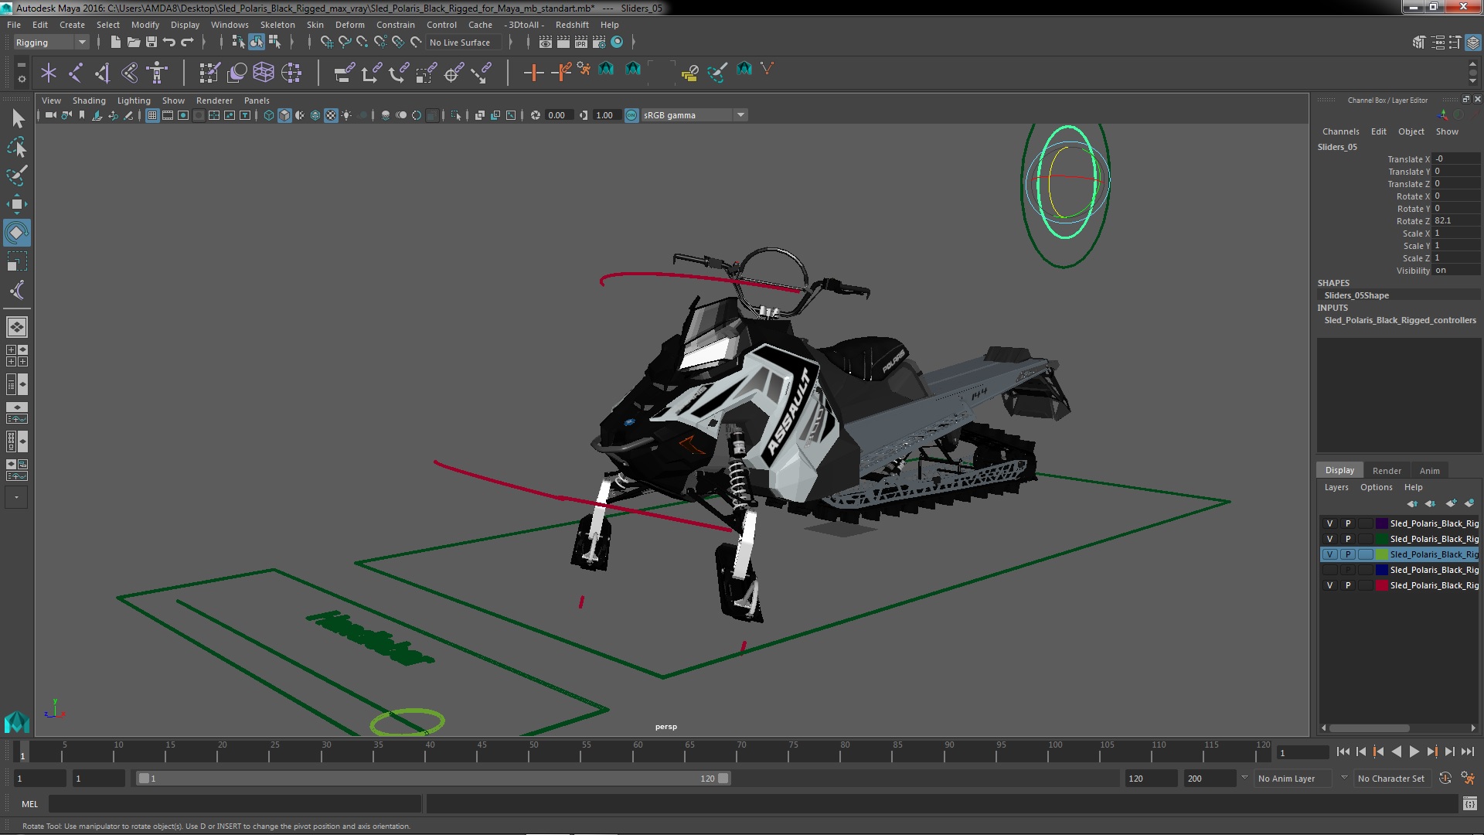Click the time range slider bar
This screenshot has height=835, width=1484.
coord(433,779)
